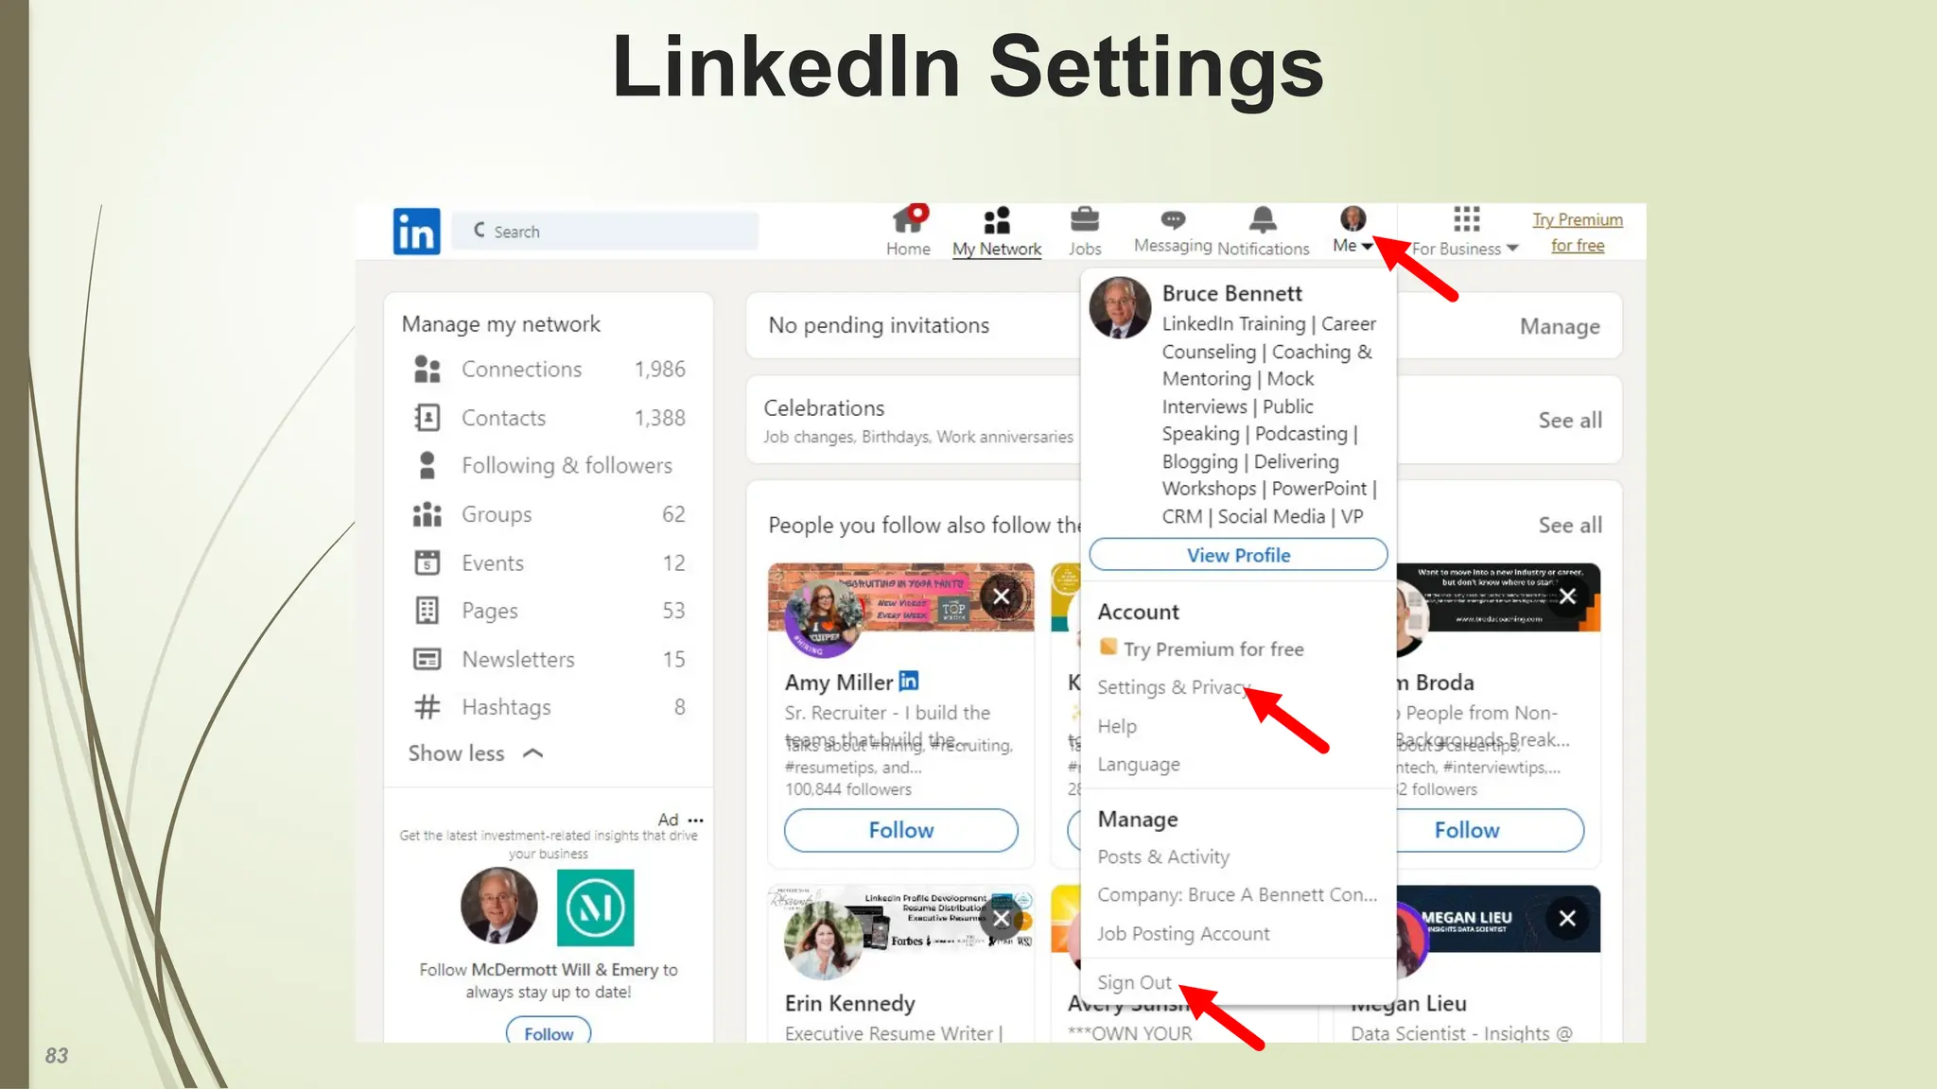
Task: Open Language from Me menu
Action: [1139, 765]
